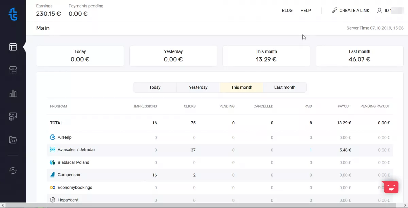
Task: Click Aviasales clicks value 37
Action: coord(193,150)
